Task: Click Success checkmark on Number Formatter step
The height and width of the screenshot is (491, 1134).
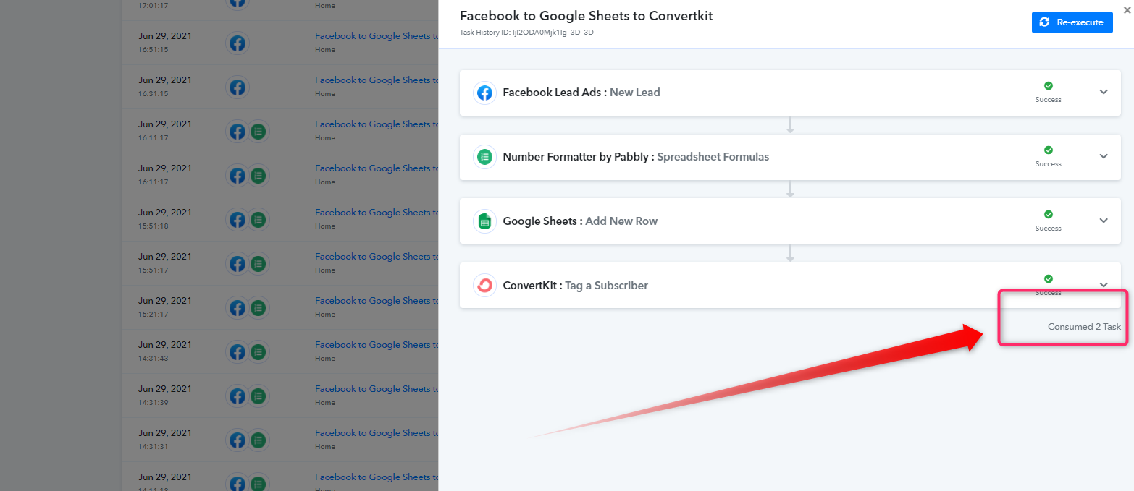Action: 1048,150
